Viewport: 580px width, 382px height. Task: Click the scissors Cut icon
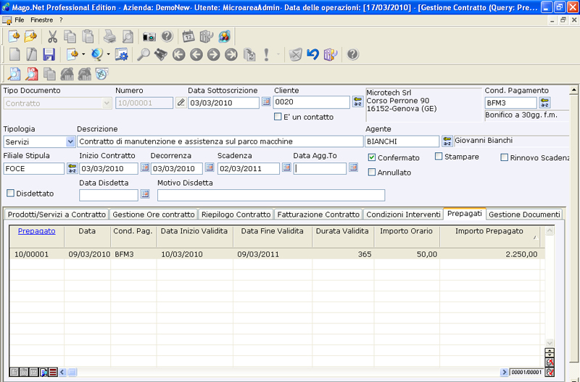point(52,36)
